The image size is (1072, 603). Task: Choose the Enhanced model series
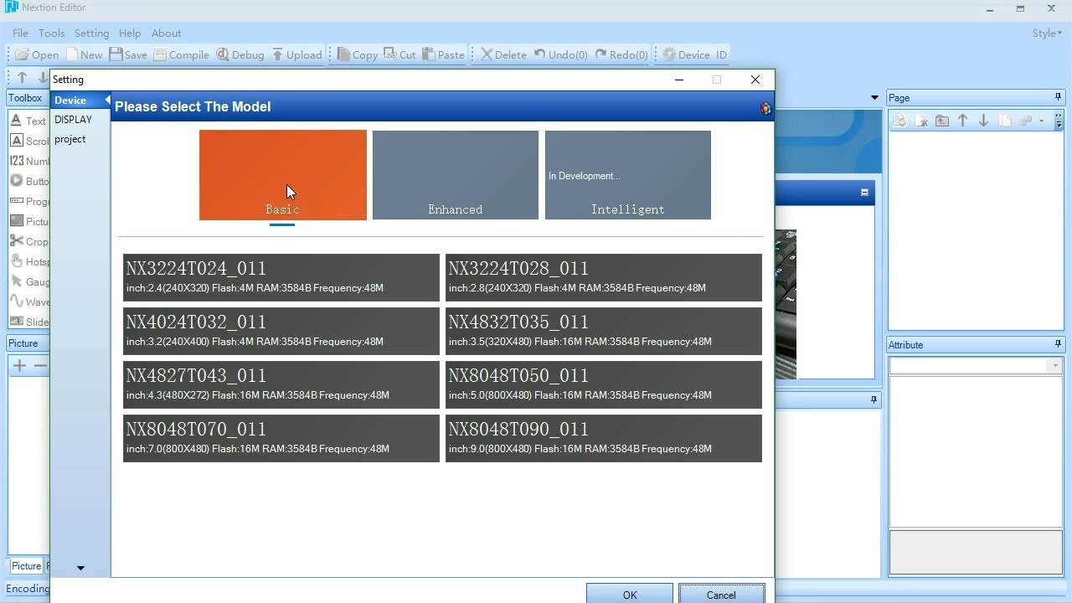pyautogui.click(x=456, y=175)
